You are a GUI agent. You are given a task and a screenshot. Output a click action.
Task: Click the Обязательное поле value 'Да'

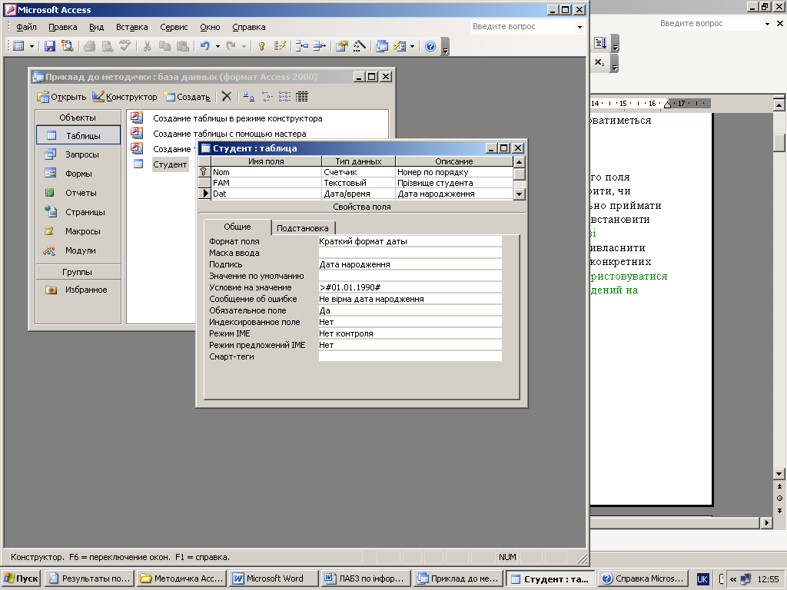click(x=410, y=310)
